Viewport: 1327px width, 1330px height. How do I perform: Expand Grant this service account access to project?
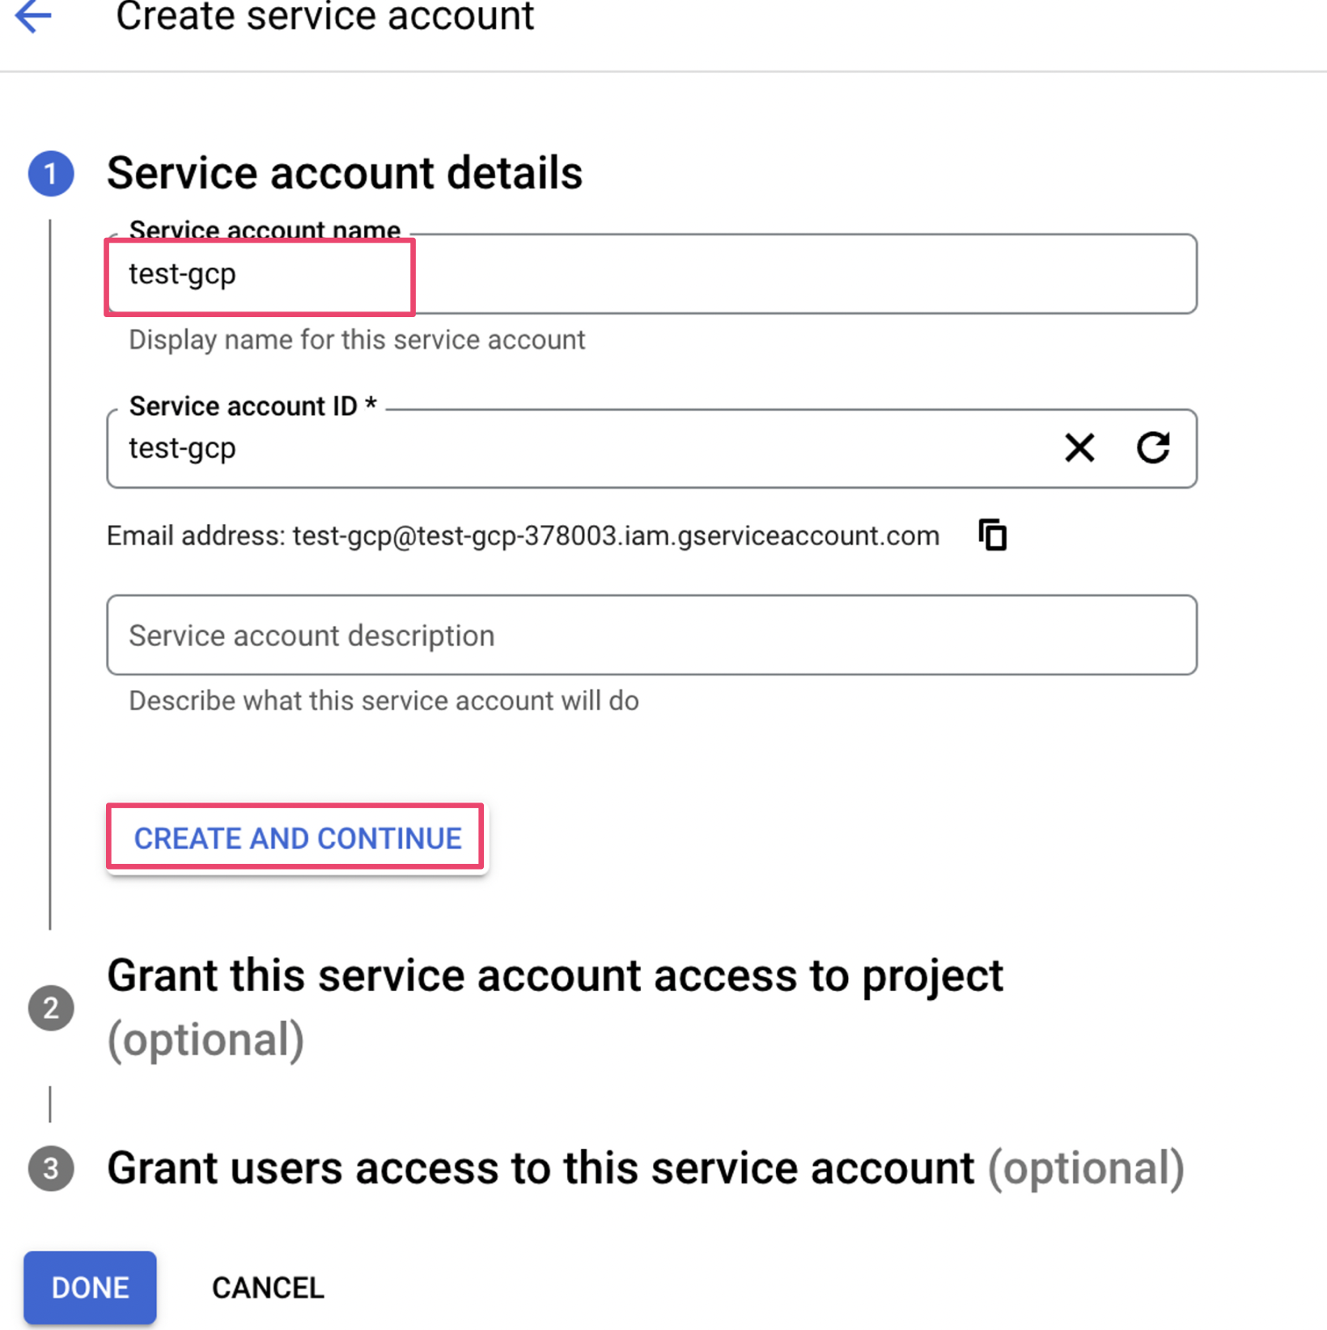(x=554, y=1007)
